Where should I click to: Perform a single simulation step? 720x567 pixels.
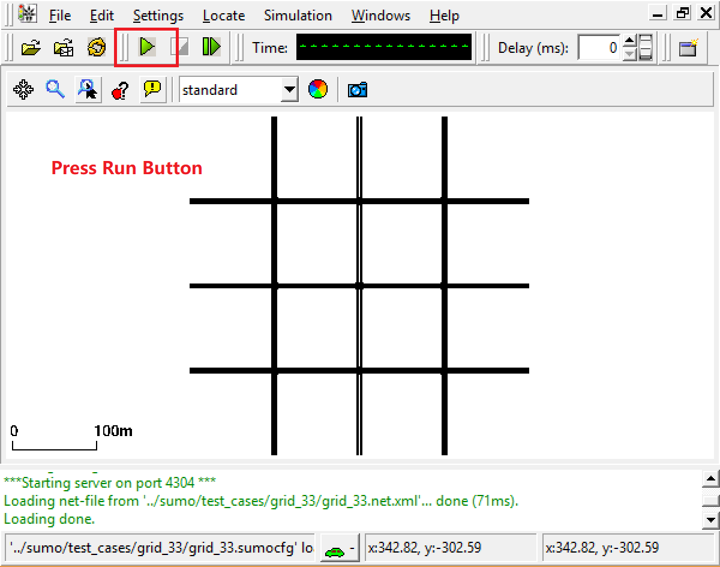click(211, 47)
